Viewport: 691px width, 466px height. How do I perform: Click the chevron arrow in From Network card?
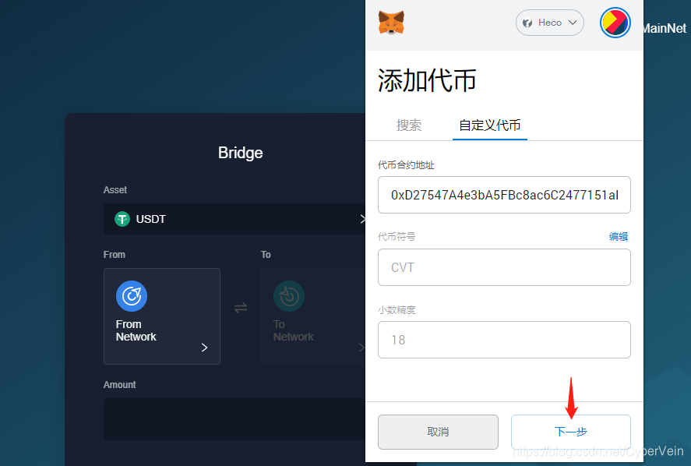point(204,348)
